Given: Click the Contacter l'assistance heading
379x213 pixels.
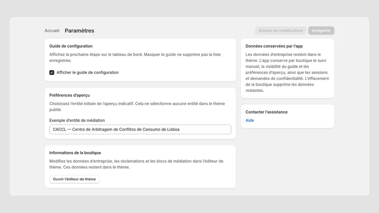Looking at the screenshot, I should pos(266,112).
